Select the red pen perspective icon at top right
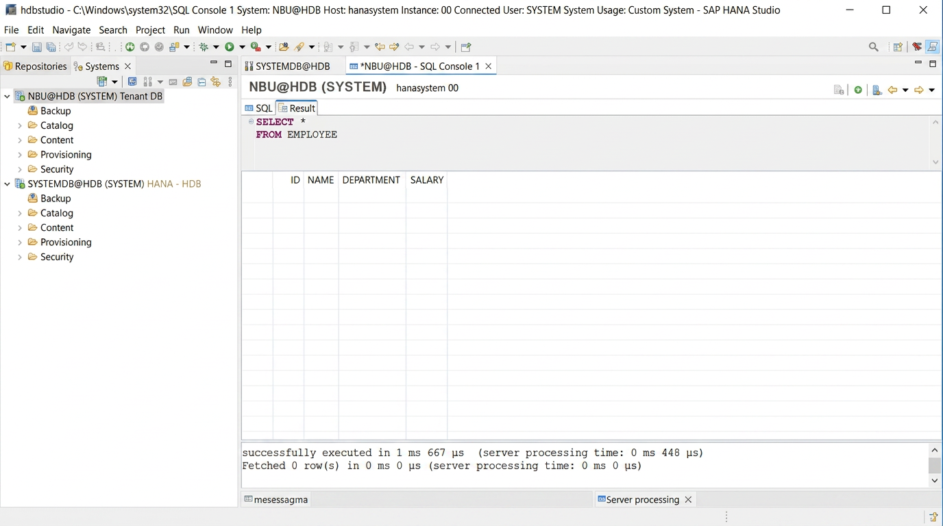The image size is (943, 526). [917, 47]
